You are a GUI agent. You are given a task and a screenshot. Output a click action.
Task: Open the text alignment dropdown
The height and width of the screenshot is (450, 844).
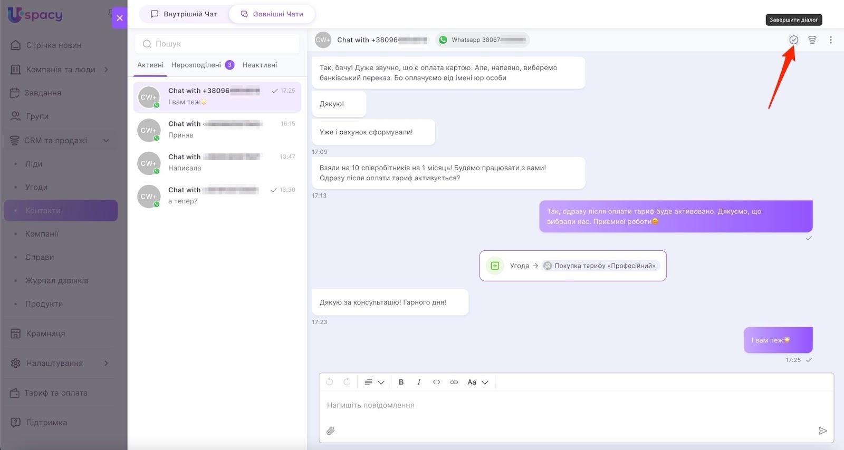[374, 382]
